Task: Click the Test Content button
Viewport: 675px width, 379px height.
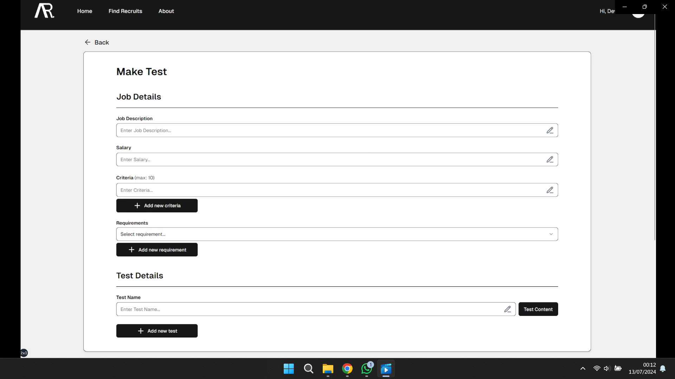Action: click(538, 309)
